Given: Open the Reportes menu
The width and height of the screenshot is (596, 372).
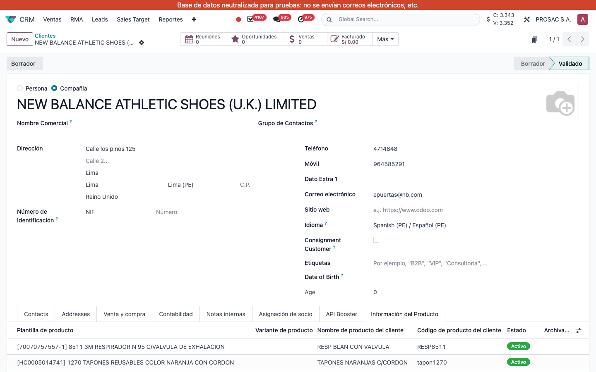Looking at the screenshot, I should pyautogui.click(x=171, y=19).
